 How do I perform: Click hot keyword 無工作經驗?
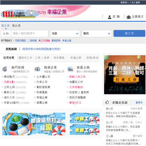click(44, 41)
